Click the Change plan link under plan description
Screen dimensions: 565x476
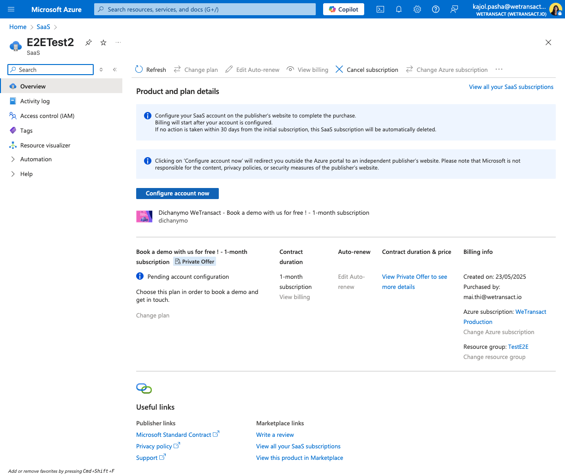click(x=153, y=316)
